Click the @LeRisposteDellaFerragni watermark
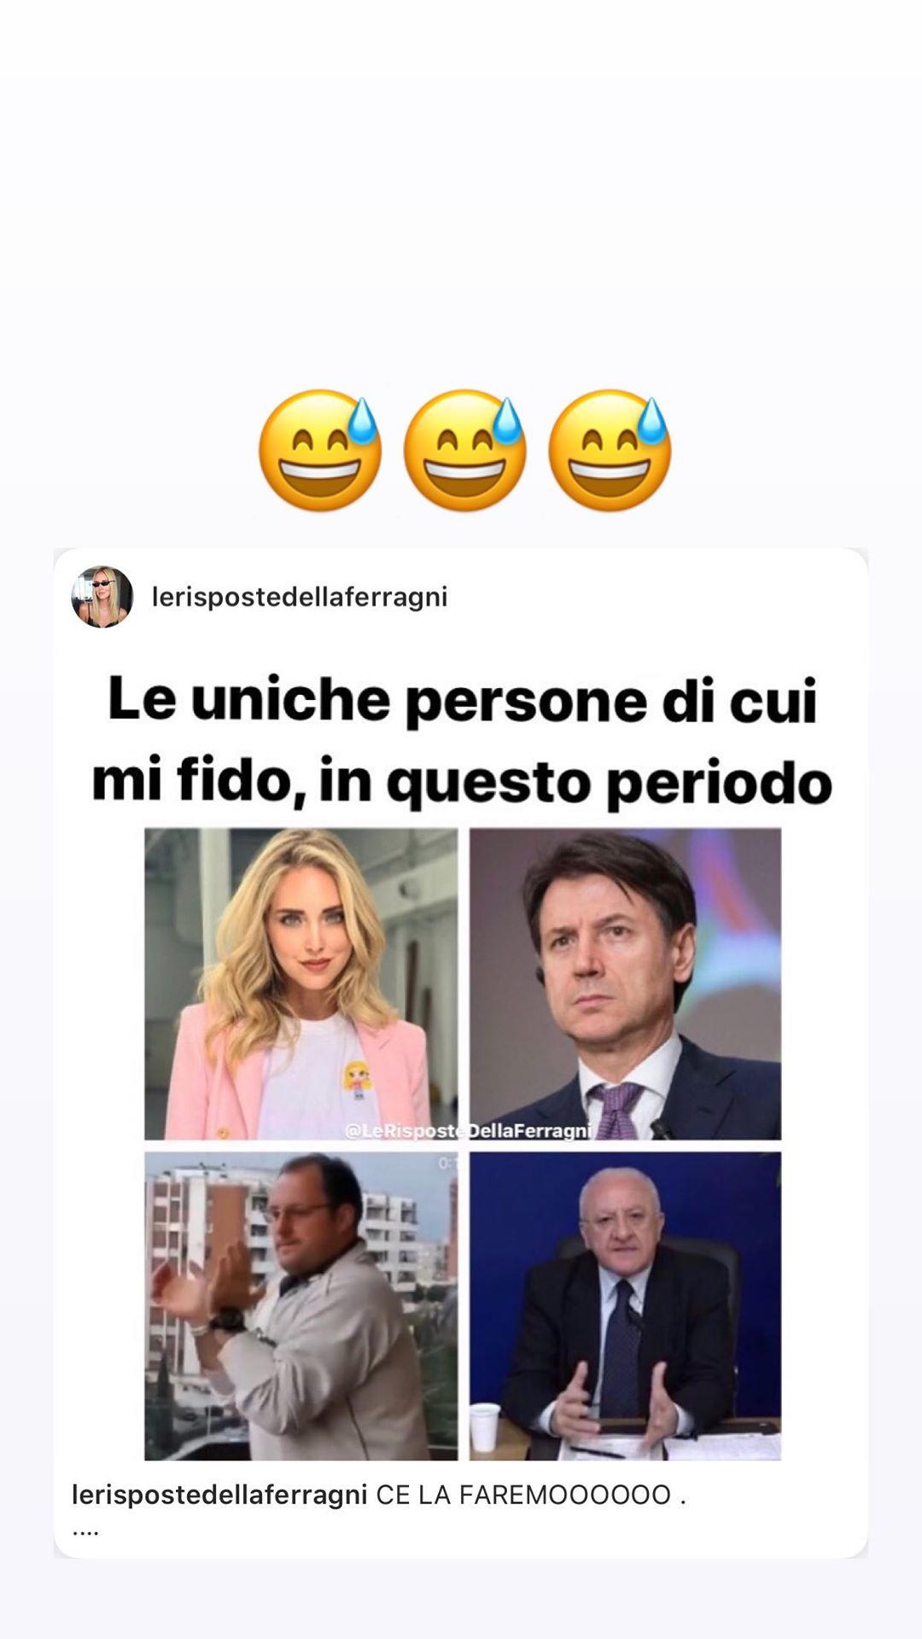The image size is (922, 1639). click(x=468, y=1130)
